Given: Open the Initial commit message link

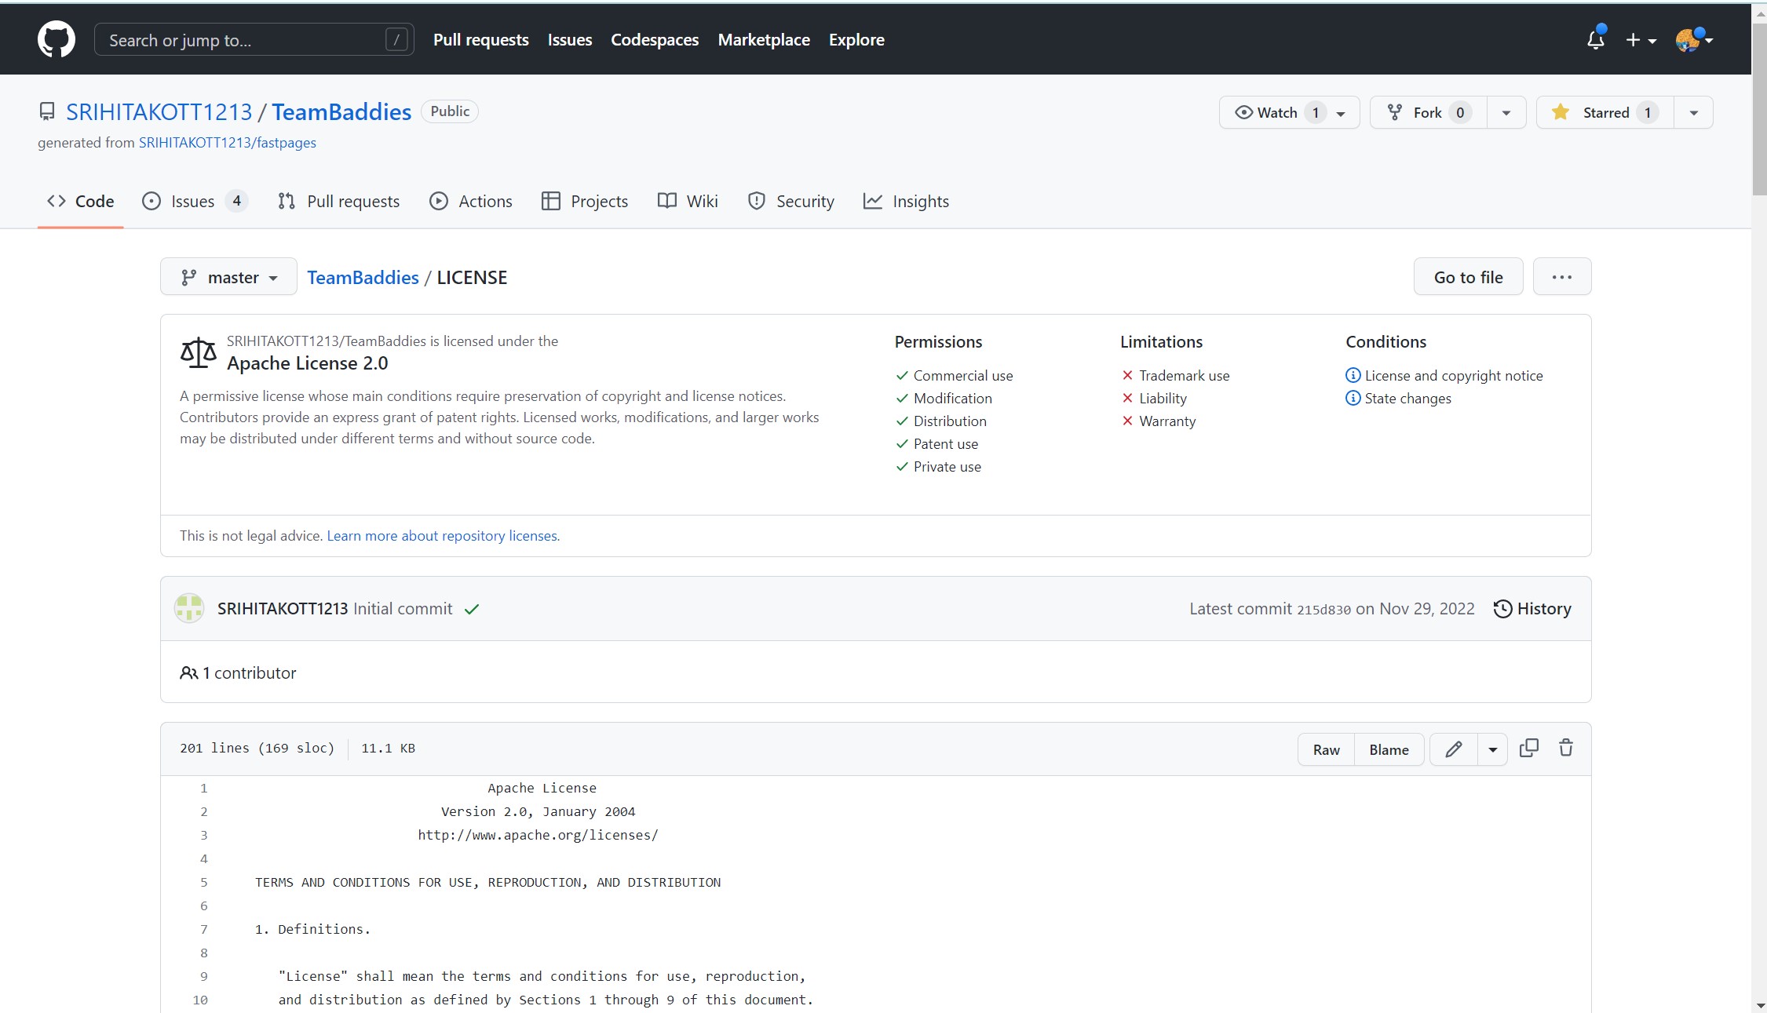Looking at the screenshot, I should [x=403, y=609].
